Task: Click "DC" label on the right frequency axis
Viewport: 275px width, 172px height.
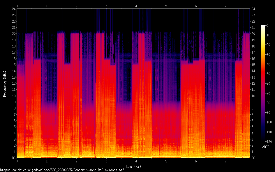Action: pyautogui.click(x=253, y=158)
